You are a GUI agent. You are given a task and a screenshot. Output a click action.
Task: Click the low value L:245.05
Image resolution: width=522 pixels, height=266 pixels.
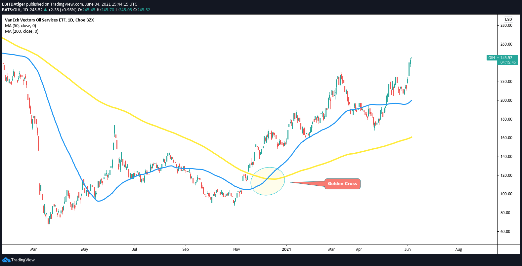pos(124,10)
